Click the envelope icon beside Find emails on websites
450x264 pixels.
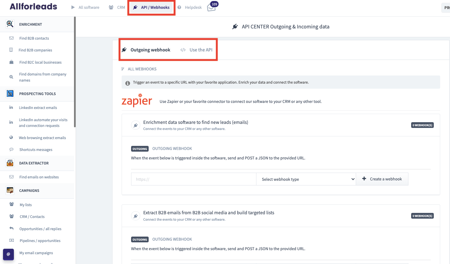pos(11,177)
